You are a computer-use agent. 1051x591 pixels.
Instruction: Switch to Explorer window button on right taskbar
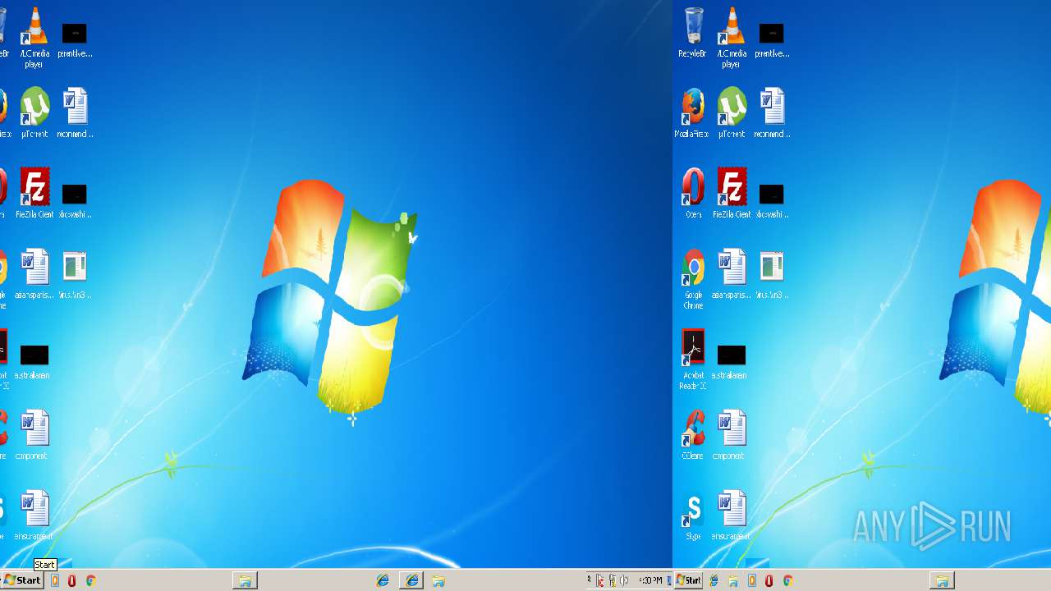pos(942,580)
